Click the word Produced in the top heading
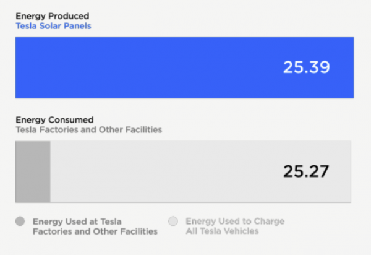The image size is (371, 255). 67,16
